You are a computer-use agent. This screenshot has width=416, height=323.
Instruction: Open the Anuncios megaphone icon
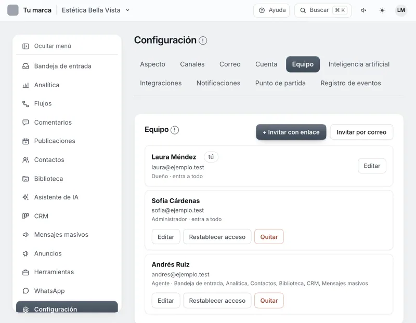tap(25, 253)
